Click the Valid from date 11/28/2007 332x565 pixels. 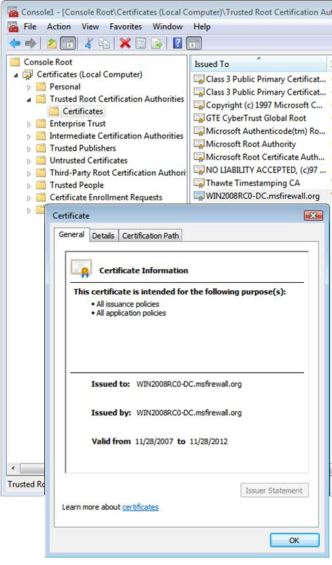(x=154, y=442)
